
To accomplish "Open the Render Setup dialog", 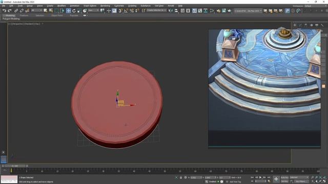I will 218,11.
